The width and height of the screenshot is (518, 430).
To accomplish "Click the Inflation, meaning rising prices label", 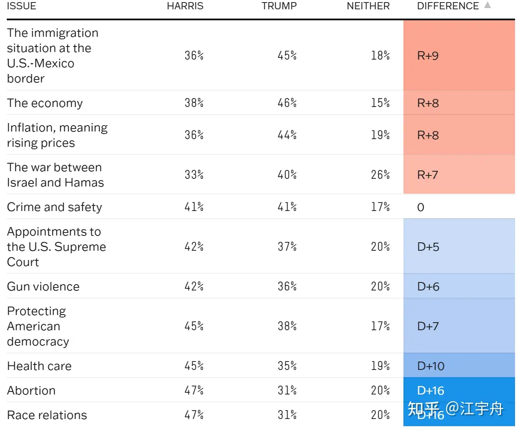I will pos(57,135).
